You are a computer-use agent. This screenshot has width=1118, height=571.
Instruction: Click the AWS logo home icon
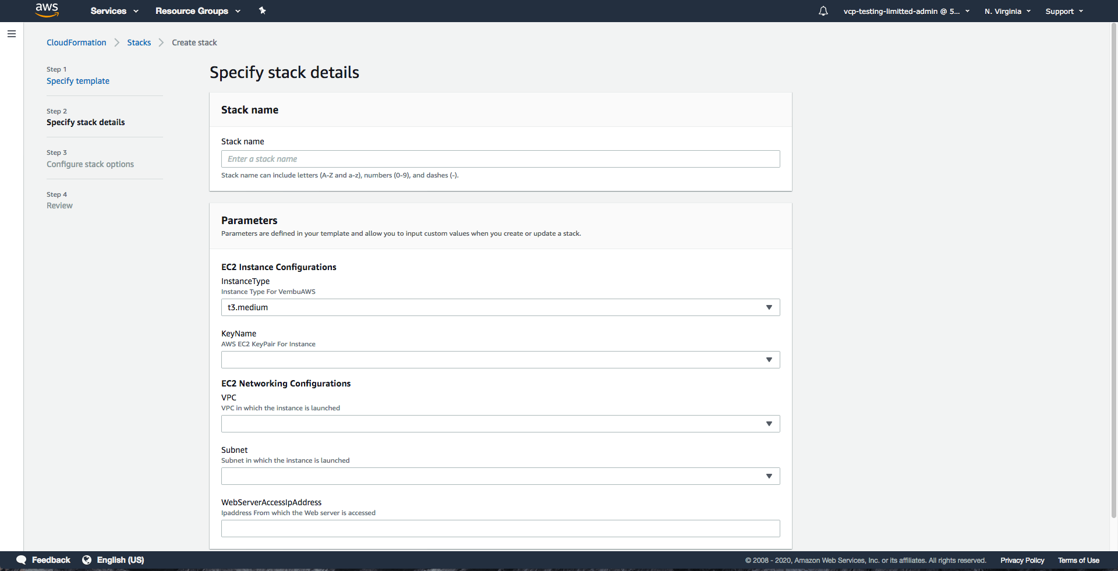pos(47,10)
